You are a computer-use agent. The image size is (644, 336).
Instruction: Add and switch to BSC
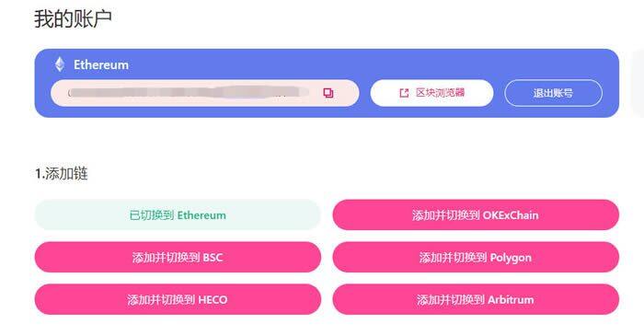[x=178, y=257]
